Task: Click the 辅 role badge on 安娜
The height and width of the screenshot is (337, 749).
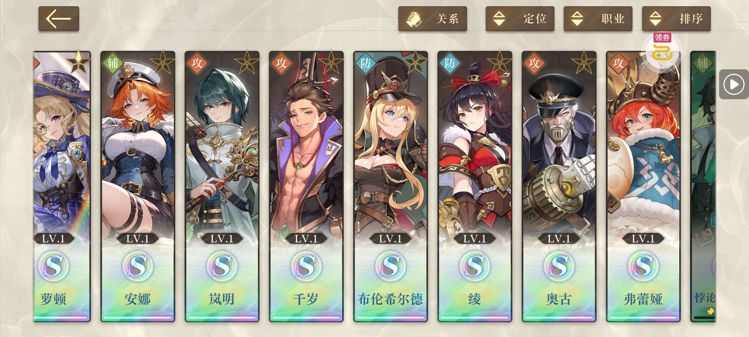Action: [x=113, y=63]
